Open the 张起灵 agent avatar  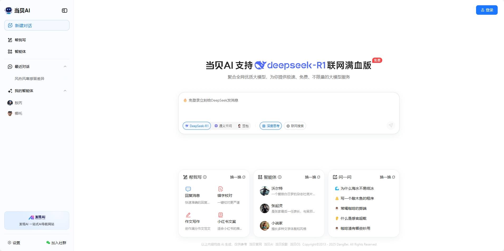pyautogui.click(x=264, y=208)
